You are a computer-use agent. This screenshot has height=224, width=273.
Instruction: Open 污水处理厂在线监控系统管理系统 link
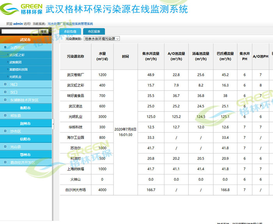click(70, 24)
